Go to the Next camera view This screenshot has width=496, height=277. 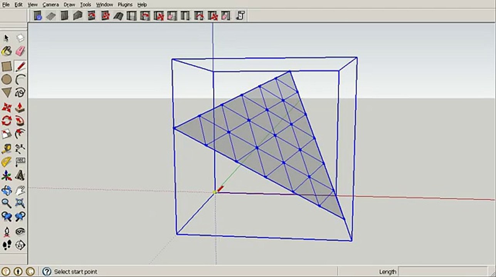(x=20, y=217)
